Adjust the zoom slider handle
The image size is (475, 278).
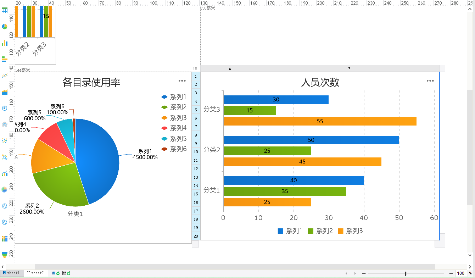tap(406, 273)
